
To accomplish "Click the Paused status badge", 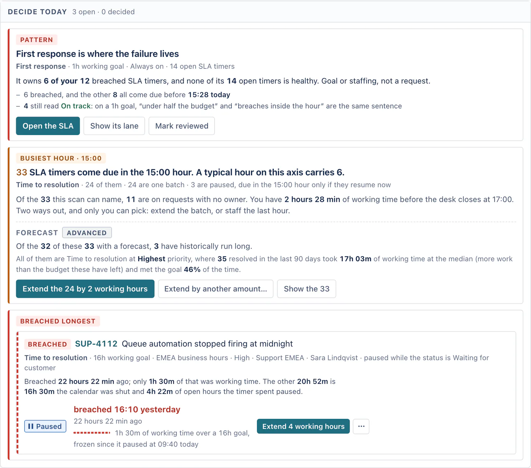I will coord(45,426).
